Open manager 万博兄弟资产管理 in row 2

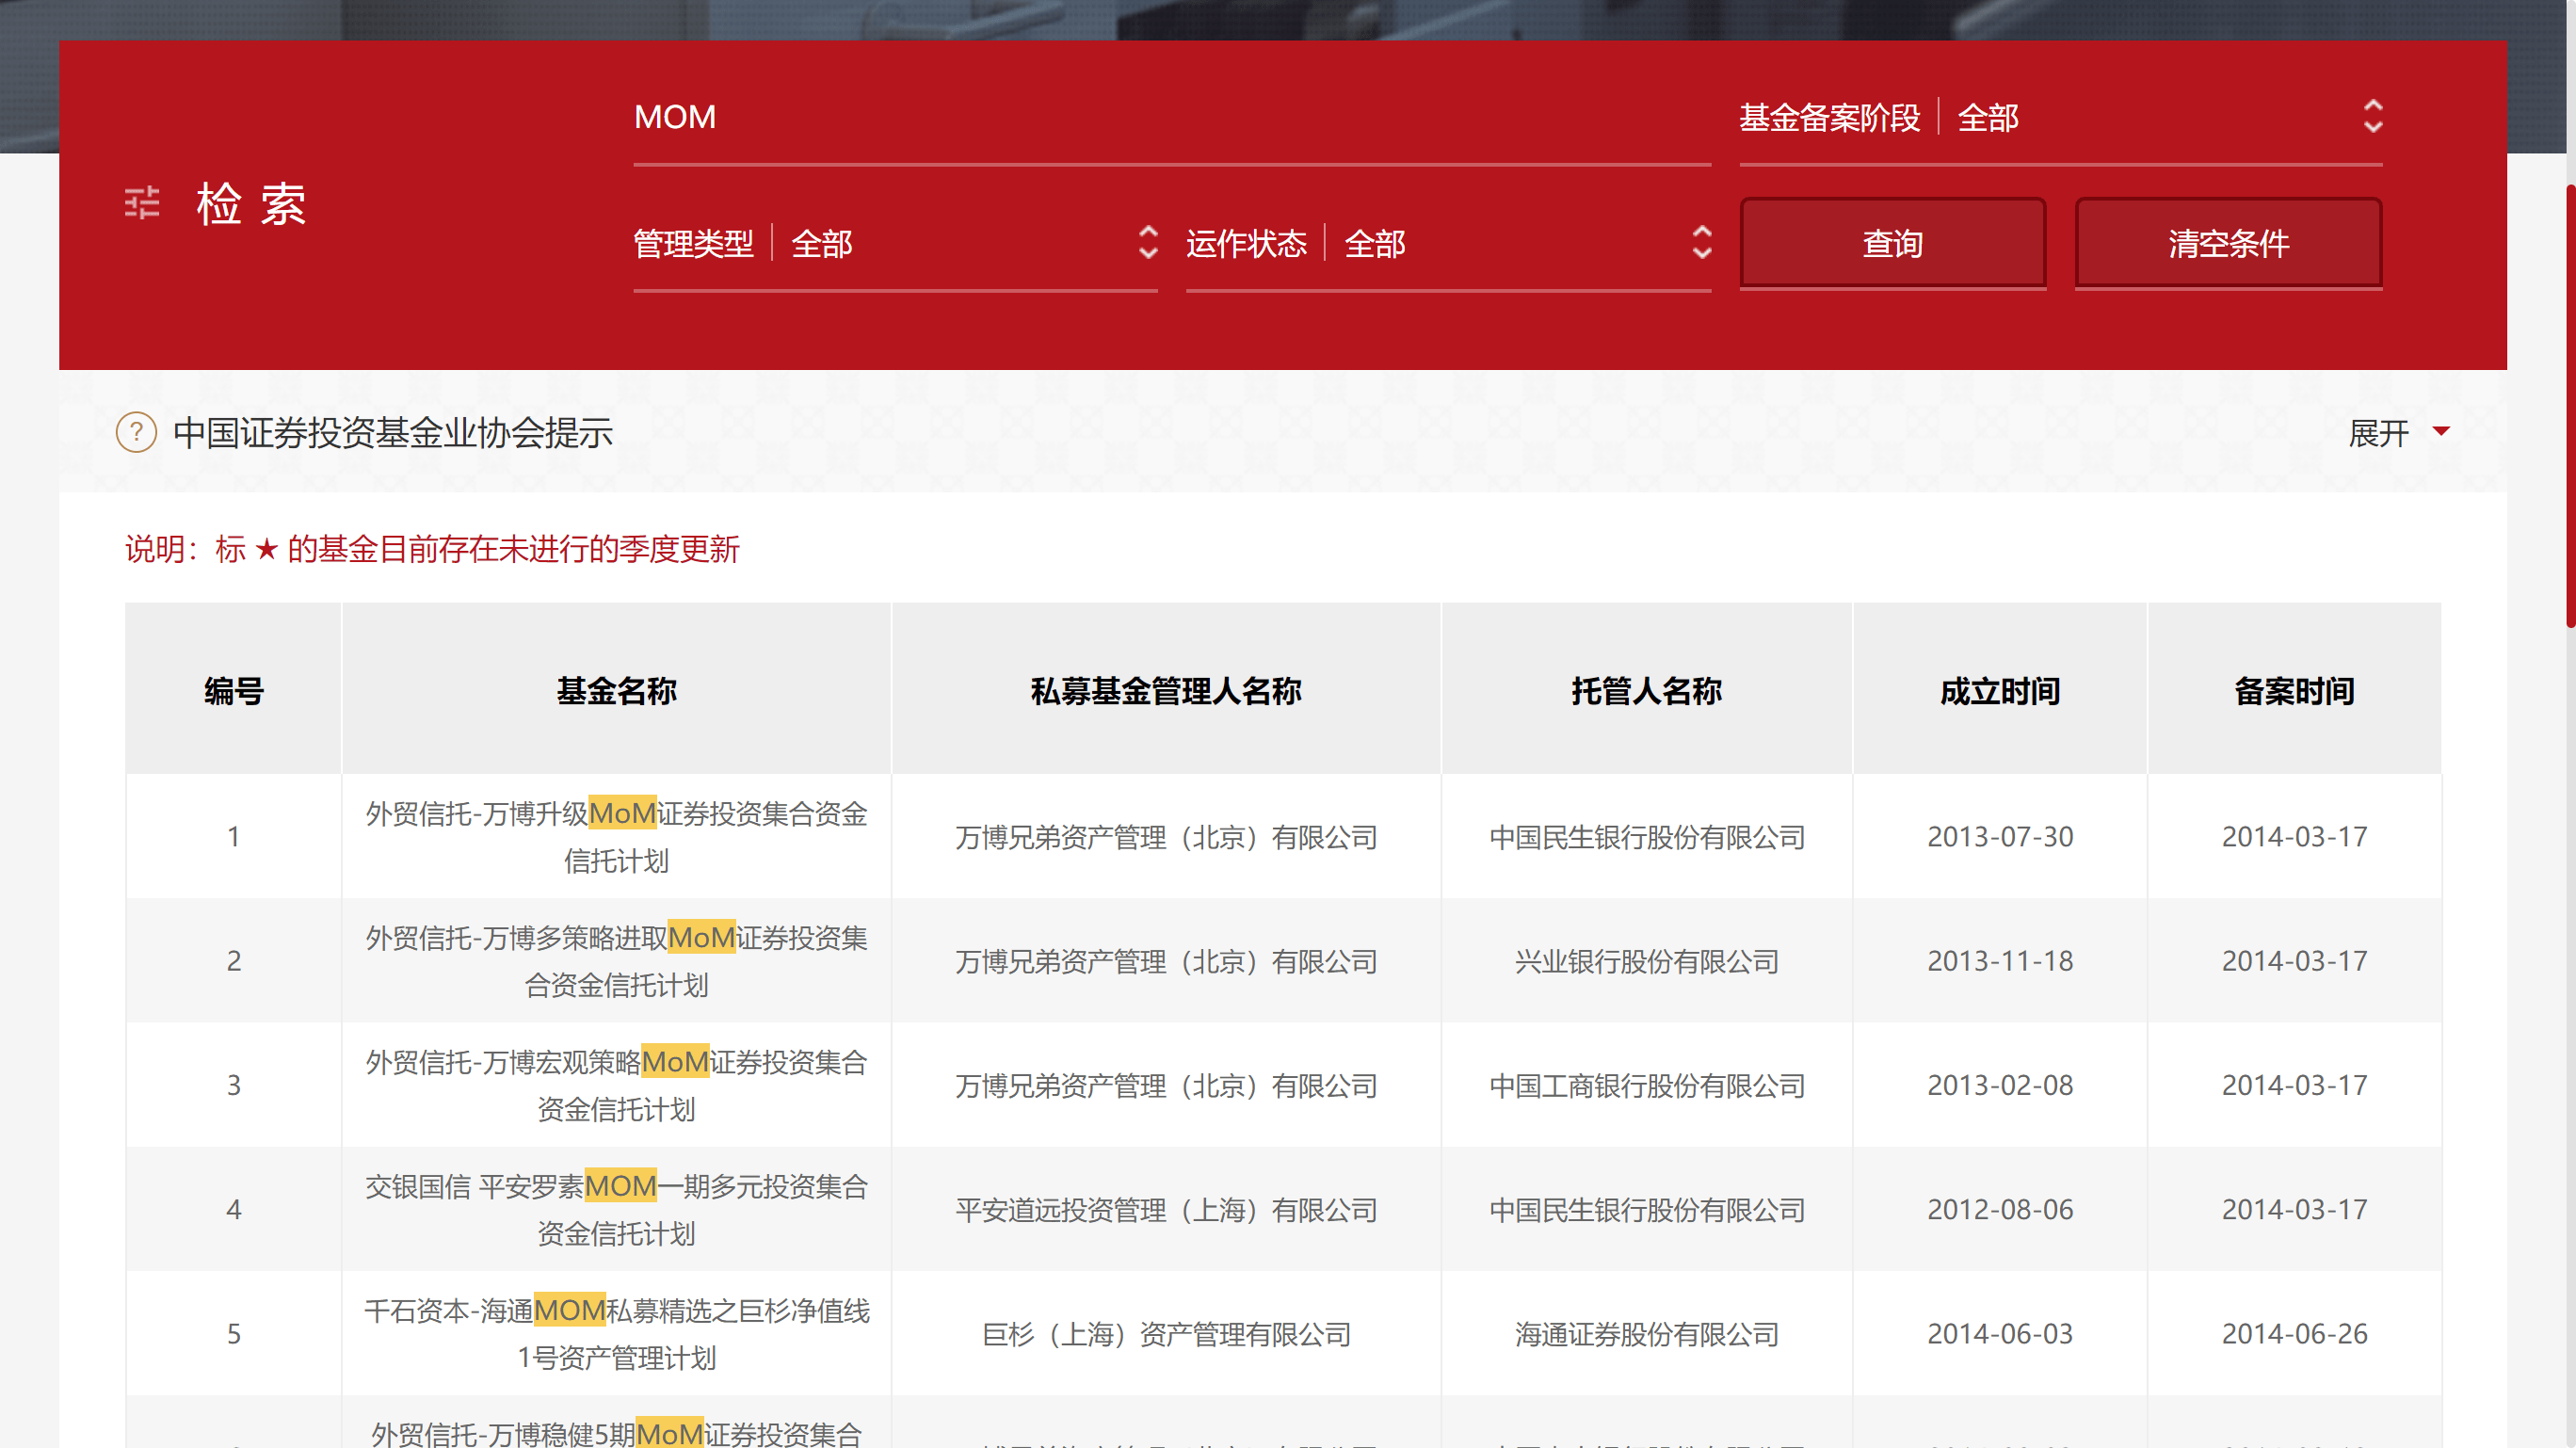[x=1166, y=961]
